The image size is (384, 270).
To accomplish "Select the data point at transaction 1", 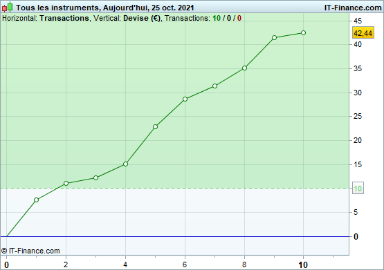I will point(36,200).
